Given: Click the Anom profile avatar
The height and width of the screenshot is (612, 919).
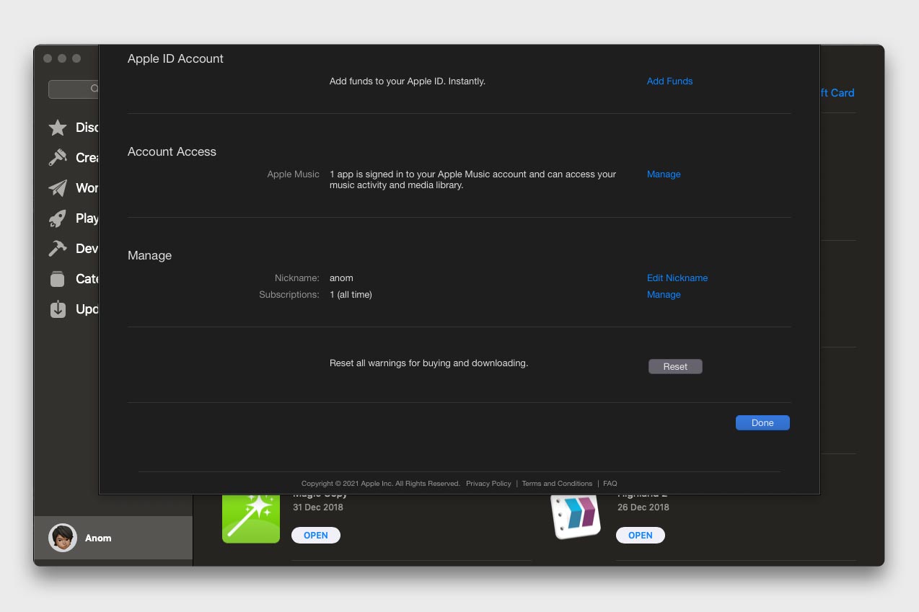Looking at the screenshot, I should (63, 538).
